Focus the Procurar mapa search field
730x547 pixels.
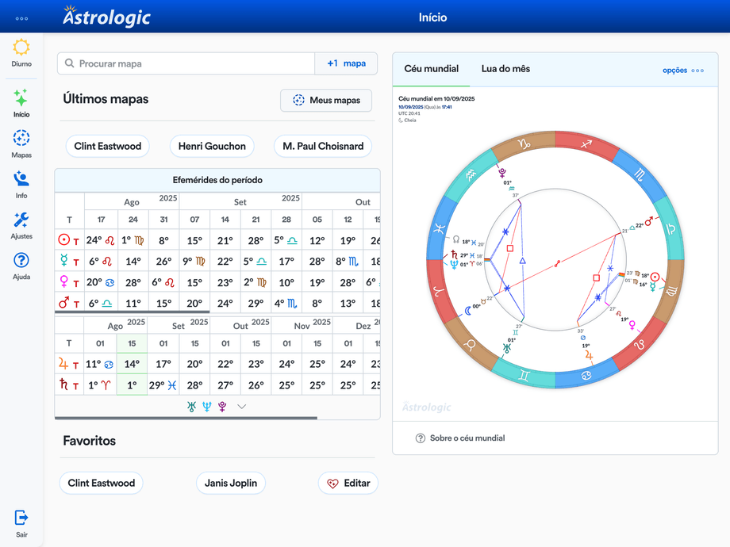[x=186, y=63]
